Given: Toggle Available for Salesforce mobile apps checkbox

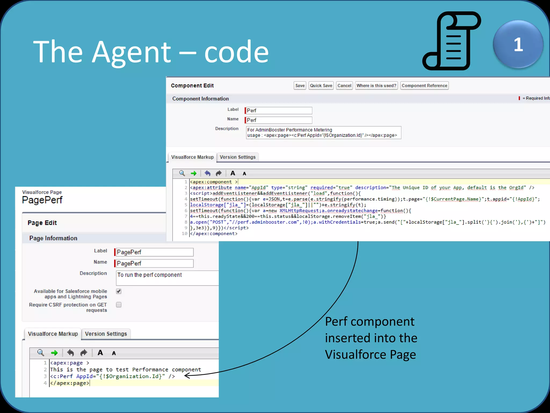Looking at the screenshot, I should 119,291.
